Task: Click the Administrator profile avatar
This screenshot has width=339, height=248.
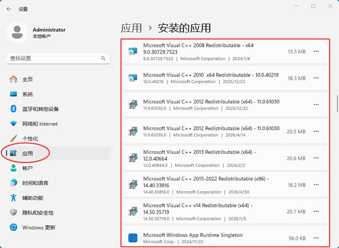Action: tap(17, 32)
